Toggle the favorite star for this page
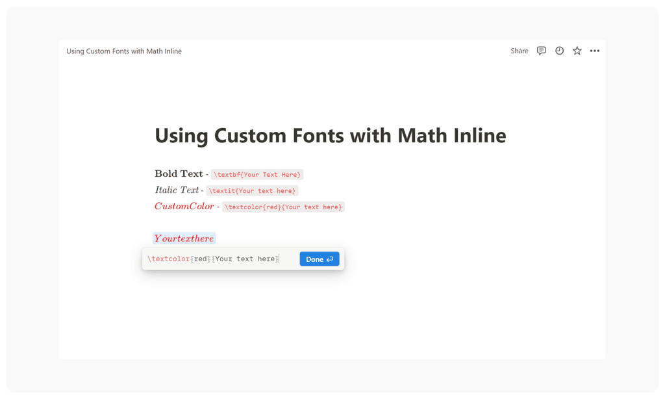This screenshot has width=665, height=399. (x=577, y=51)
